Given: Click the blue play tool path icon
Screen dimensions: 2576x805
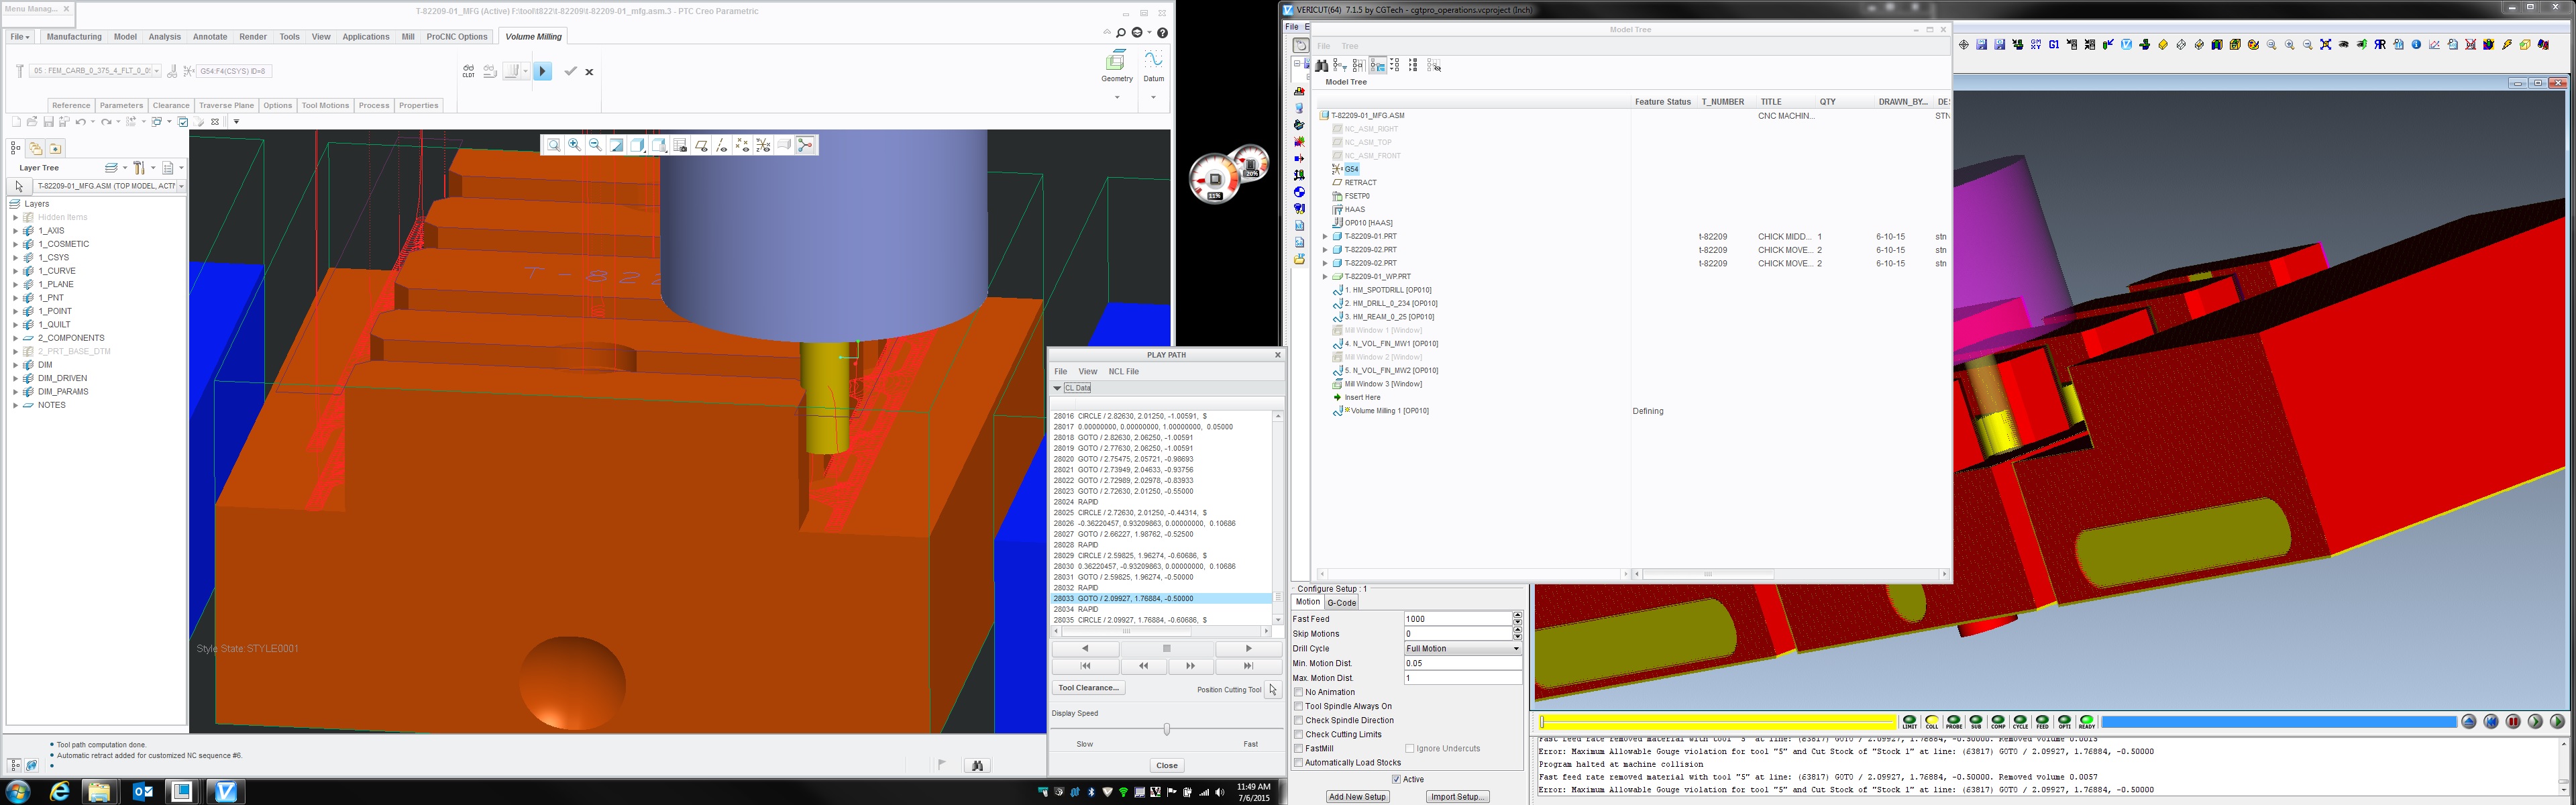Looking at the screenshot, I should pyautogui.click(x=542, y=71).
